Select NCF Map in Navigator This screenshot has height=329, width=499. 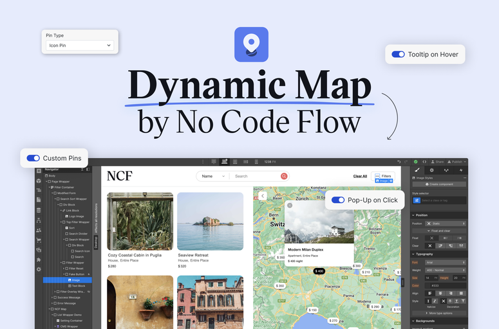tap(59, 309)
